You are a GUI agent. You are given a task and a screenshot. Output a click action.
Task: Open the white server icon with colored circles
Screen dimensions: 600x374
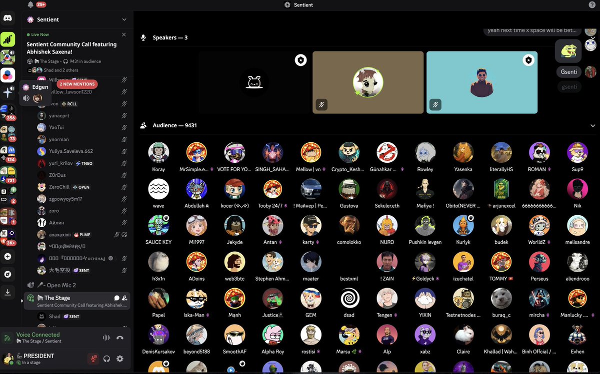pos(7,75)
